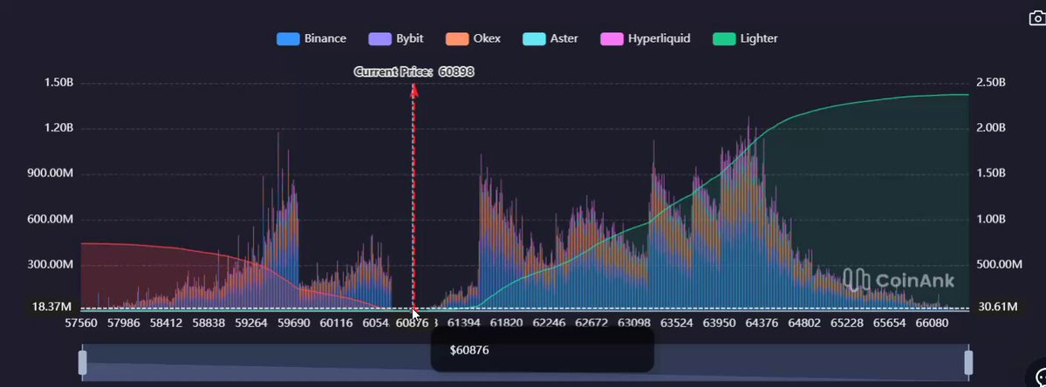Click the zoom range slider track
This screenshot has width=1046, height=387.
[526, 363]
